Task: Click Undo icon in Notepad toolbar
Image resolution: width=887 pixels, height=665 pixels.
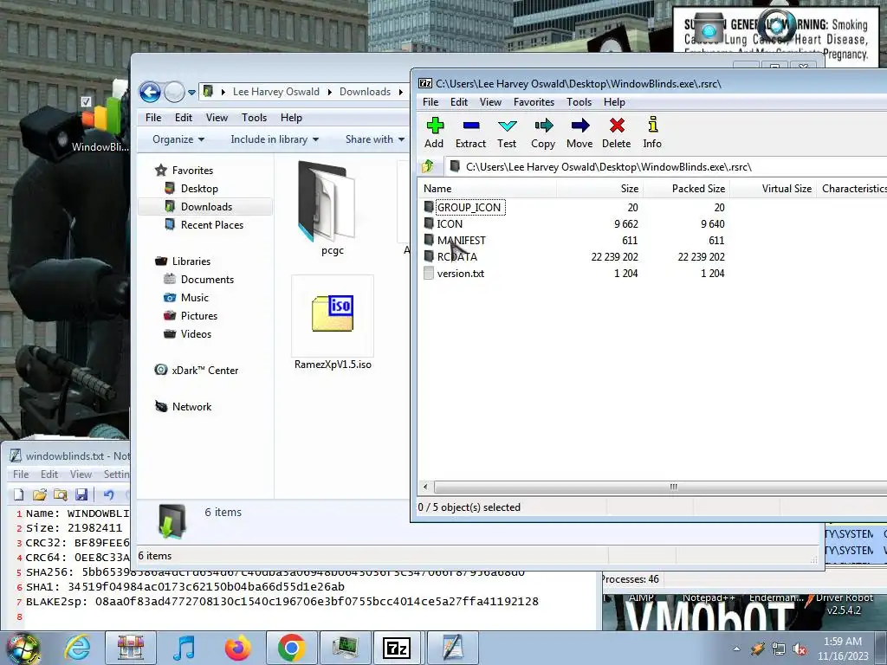Action: pos(108,494)
